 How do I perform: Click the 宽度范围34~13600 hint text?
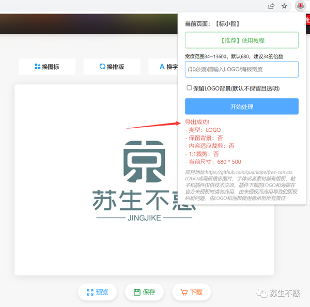coord(234,56)
